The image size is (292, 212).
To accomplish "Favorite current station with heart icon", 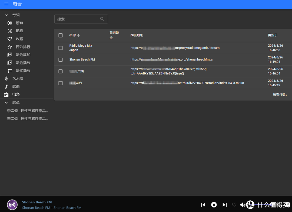I will coord(234,205).
